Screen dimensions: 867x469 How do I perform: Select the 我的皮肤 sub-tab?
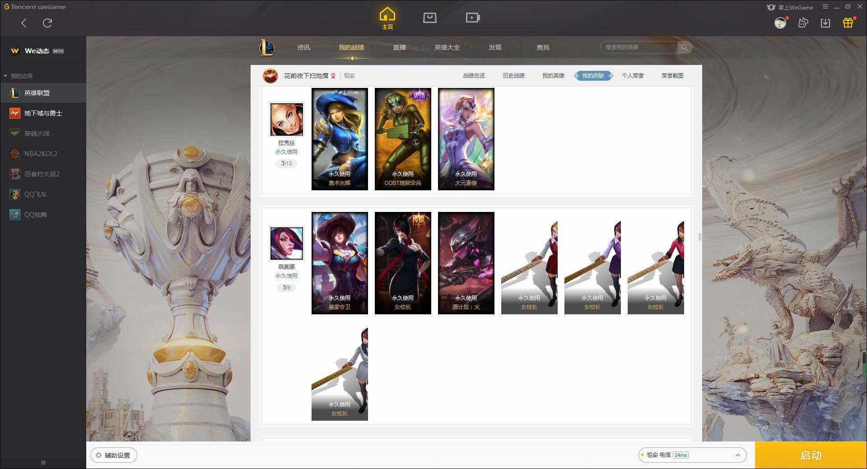(593, 76)
